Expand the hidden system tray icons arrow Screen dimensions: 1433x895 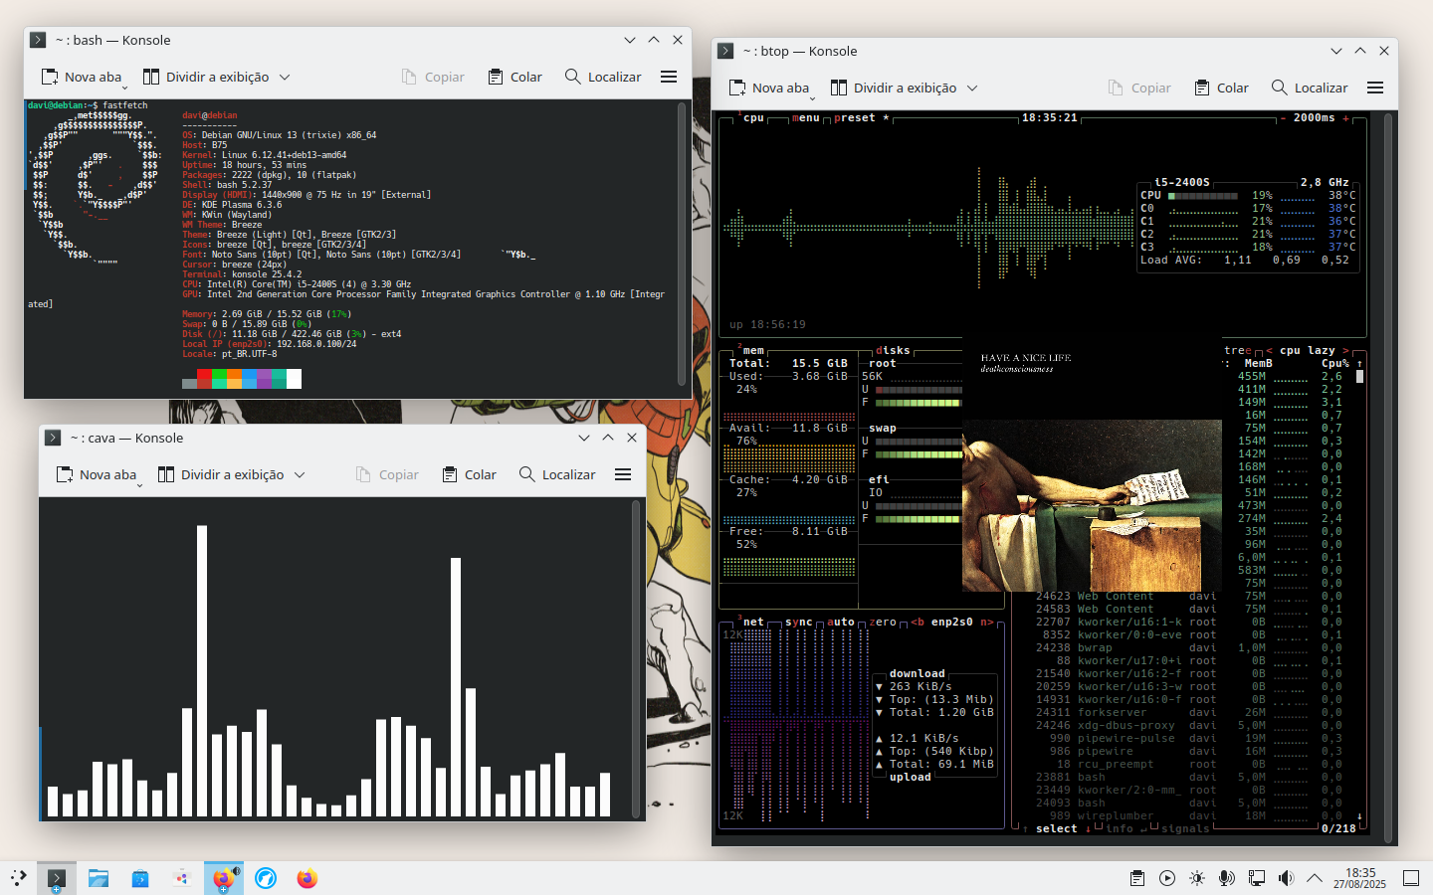click(x=1315, y=878)
